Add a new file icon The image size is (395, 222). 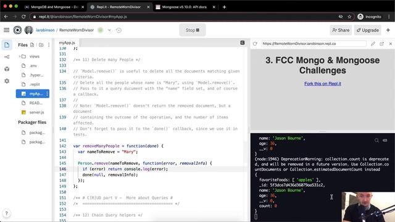(32, 45)
